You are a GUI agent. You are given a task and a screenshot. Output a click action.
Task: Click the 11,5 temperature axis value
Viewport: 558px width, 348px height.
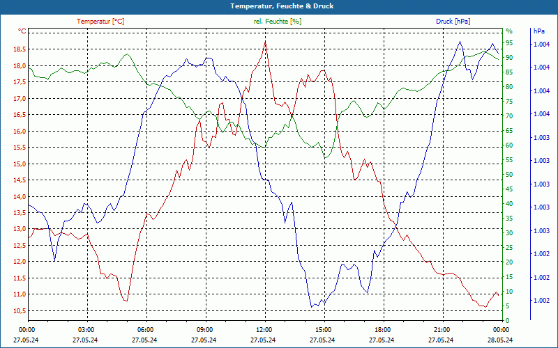coord(20,278)
